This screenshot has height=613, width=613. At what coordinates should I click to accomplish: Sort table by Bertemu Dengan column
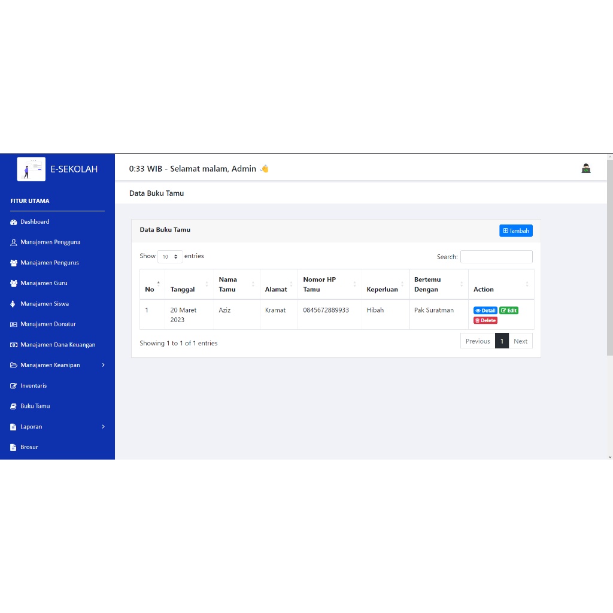[439, 284]
